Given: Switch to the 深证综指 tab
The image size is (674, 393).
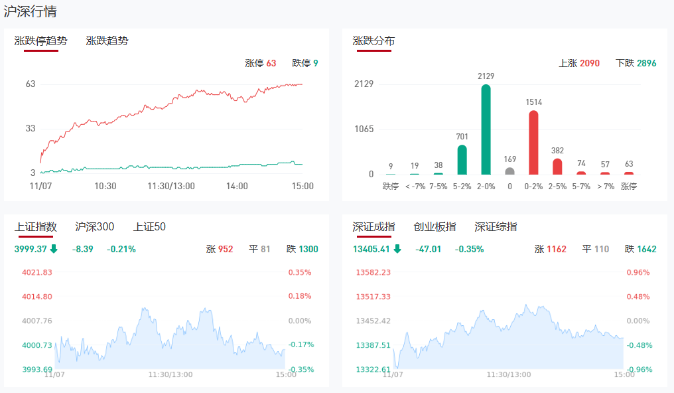Looking at the screenshot, I should pos(496,227).
